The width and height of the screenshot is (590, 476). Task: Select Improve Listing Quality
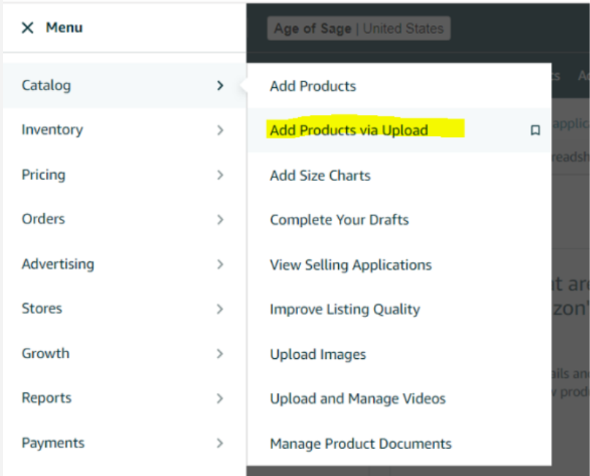(345, 309)
